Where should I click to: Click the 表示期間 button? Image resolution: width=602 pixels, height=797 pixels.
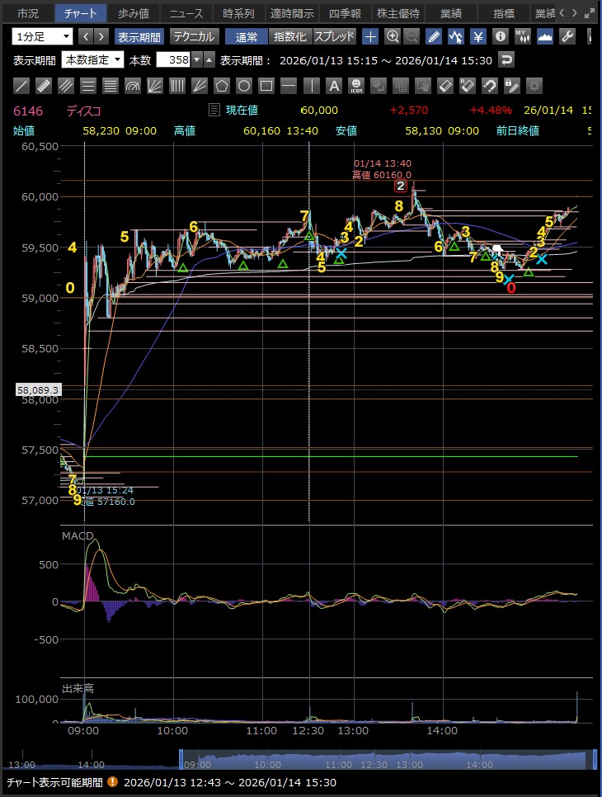coord(139,36)
